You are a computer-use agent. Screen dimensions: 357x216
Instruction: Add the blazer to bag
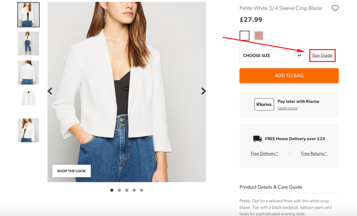pos(289,76)
